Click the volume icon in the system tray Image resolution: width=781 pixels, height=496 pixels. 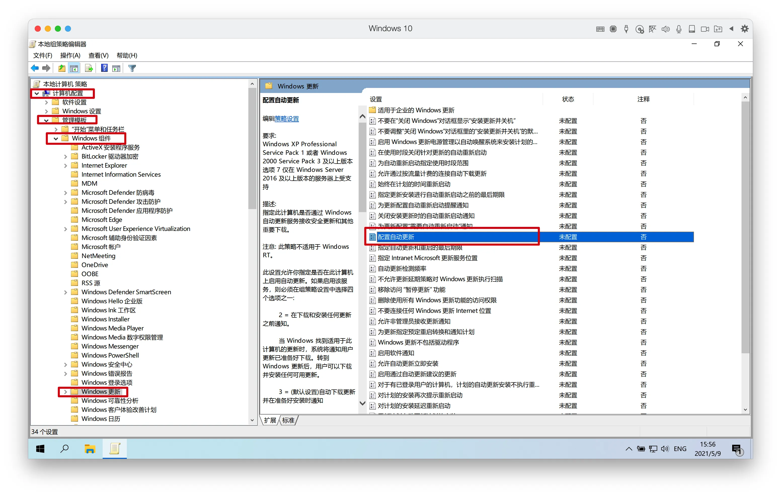click(x=665, y=449)
